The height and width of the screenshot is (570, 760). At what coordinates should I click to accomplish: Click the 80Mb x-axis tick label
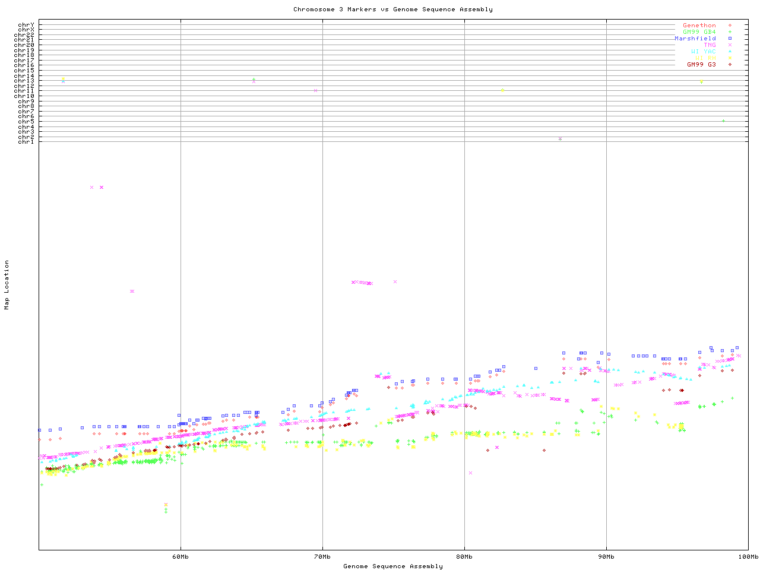(464, 557)
